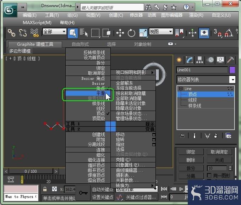The image size is (241, 205).
Task: Click the 关键点过滤器 button
Action: (x=141, y=197)
